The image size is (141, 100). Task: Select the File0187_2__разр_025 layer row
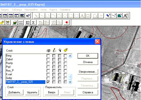pos(26,82)
